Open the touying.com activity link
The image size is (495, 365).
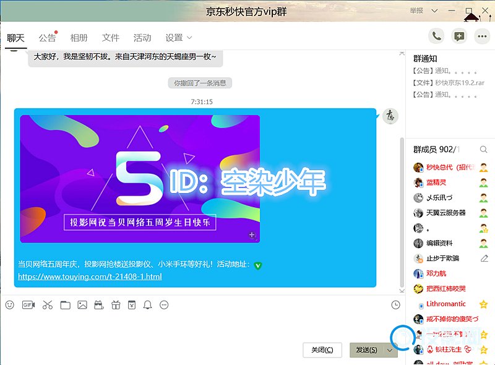coord(90,277)
